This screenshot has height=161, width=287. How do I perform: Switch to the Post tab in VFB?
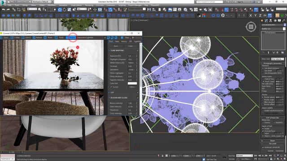tap(111, 42)
